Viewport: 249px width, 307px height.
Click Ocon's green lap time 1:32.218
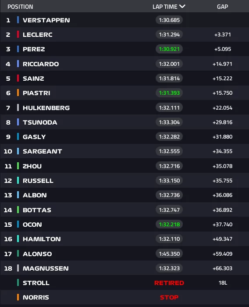tap(169, 225)
